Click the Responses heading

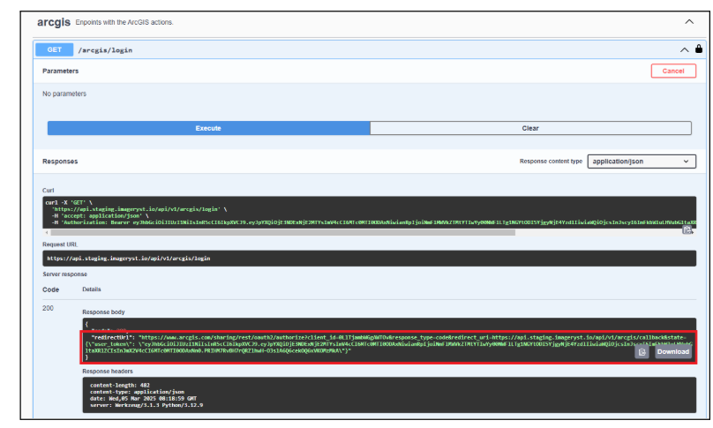(60, 161)
